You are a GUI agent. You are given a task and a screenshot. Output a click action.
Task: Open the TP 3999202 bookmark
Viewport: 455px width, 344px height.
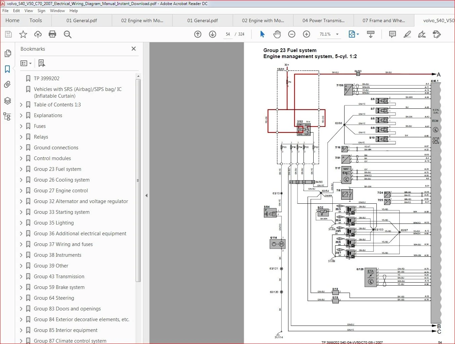pyautogui.click(x=47, y=79)
